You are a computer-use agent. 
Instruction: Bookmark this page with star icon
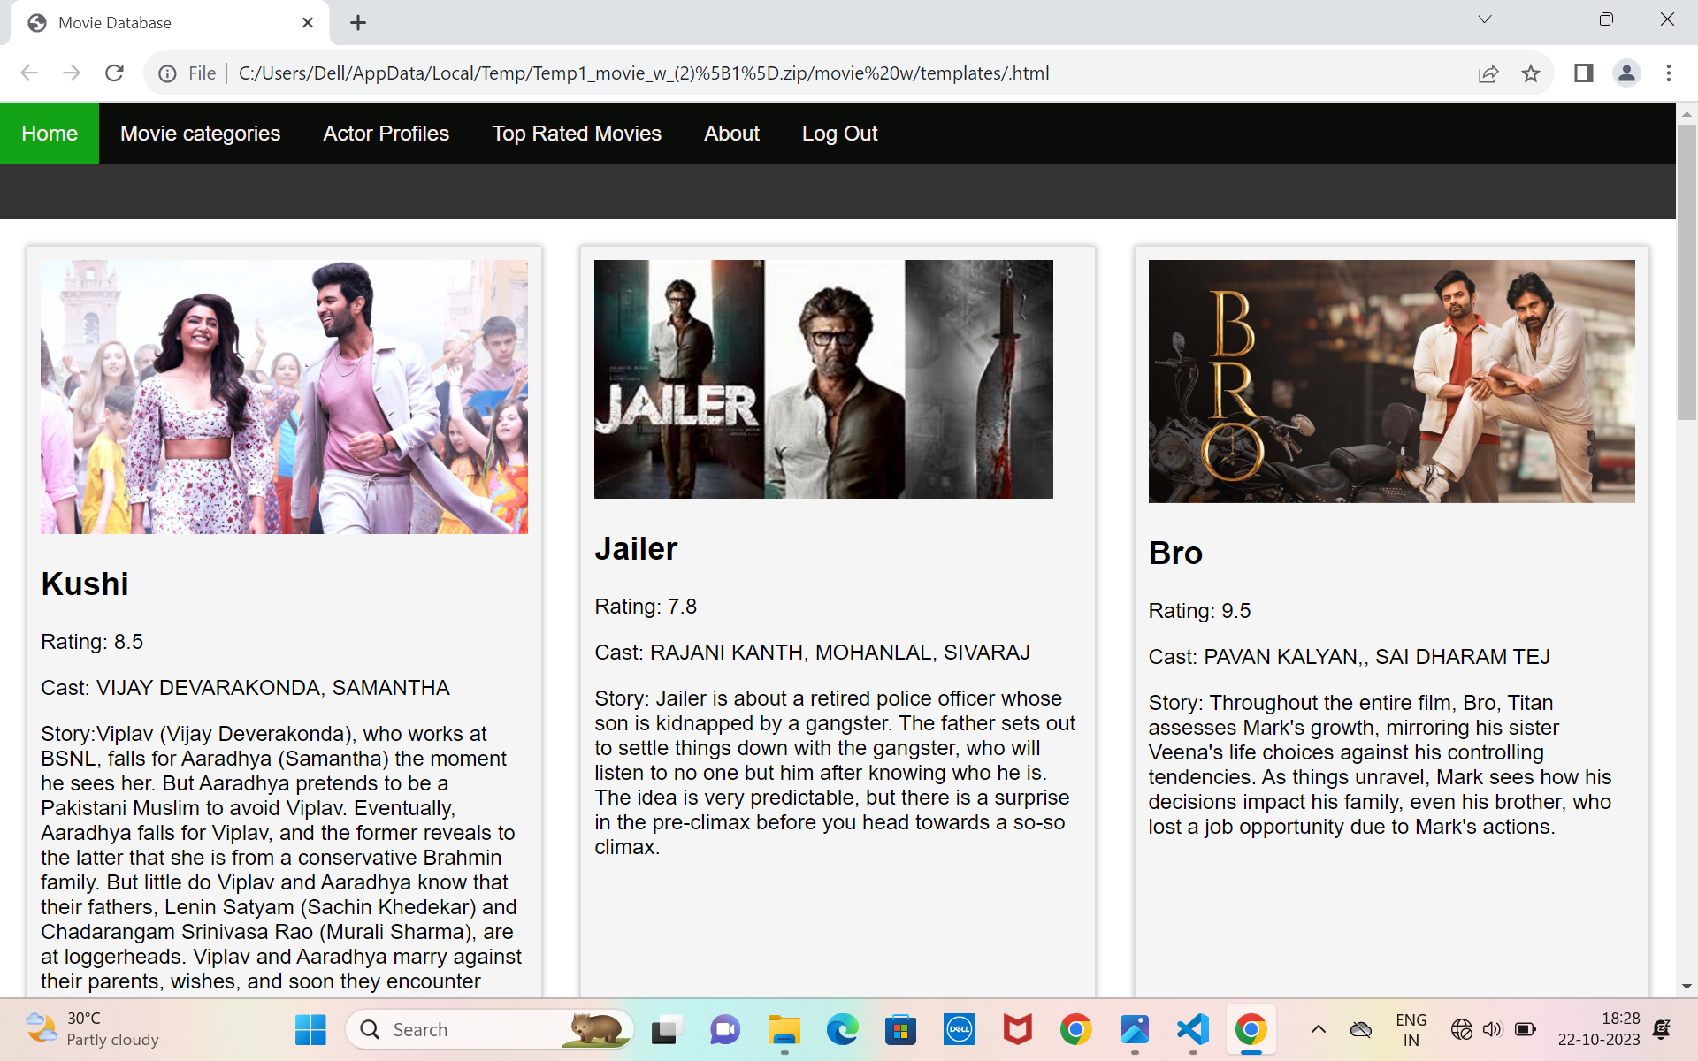pyautogui.click(x=1531, y=73)
